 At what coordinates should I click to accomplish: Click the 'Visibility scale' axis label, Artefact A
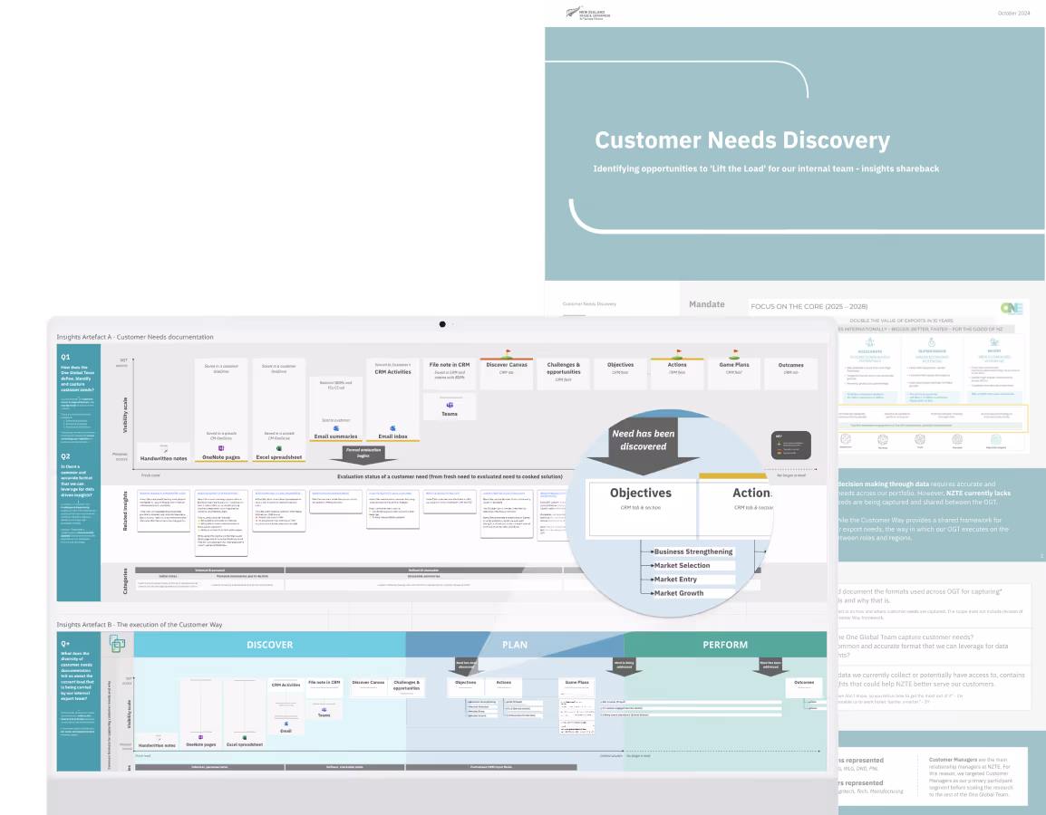pyautogui.click(x=125, y=415)
